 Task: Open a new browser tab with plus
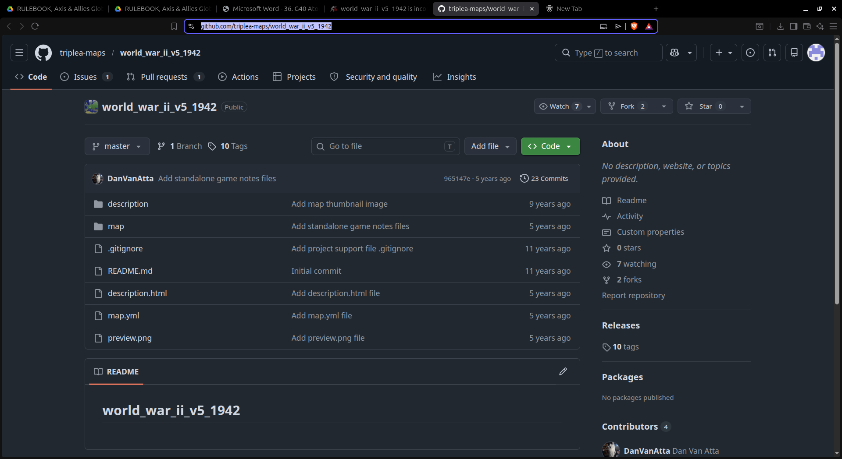click(656, 9)
